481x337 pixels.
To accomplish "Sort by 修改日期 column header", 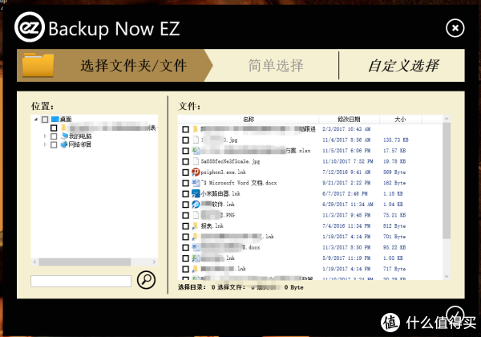I will tap(349, 119).
